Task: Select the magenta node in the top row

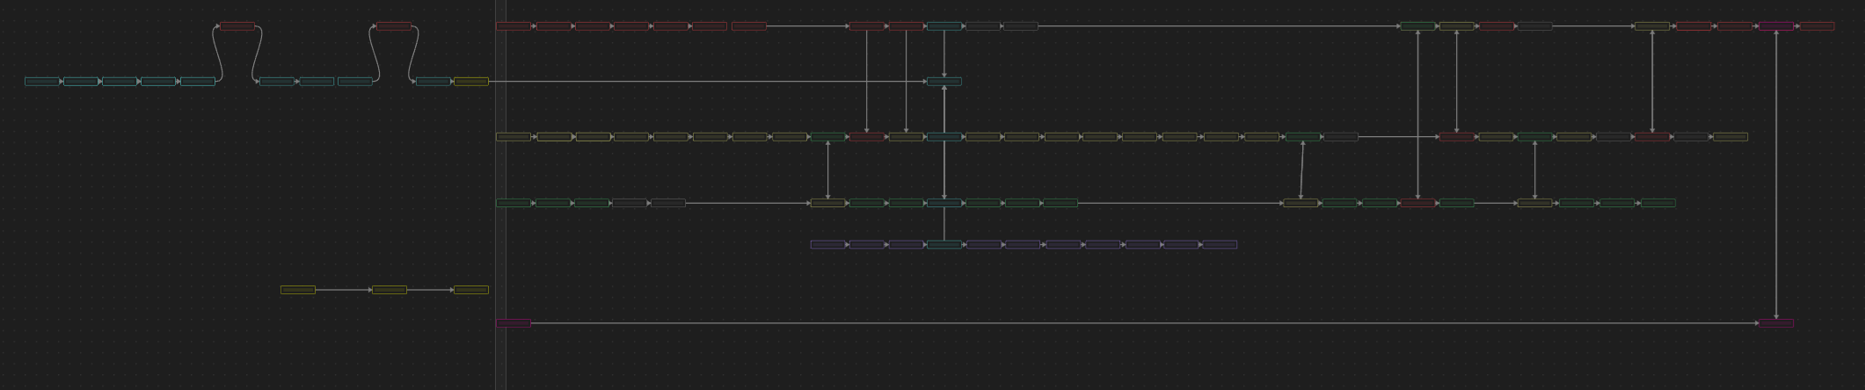Action: pyautogui.click(x=1776, y=26)
